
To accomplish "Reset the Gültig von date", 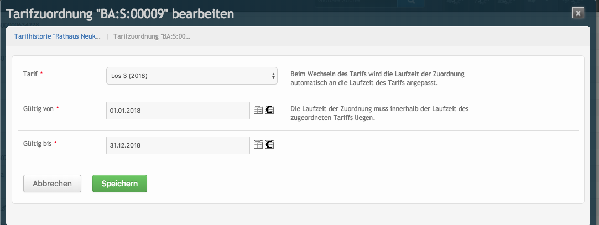I will 270,110.
